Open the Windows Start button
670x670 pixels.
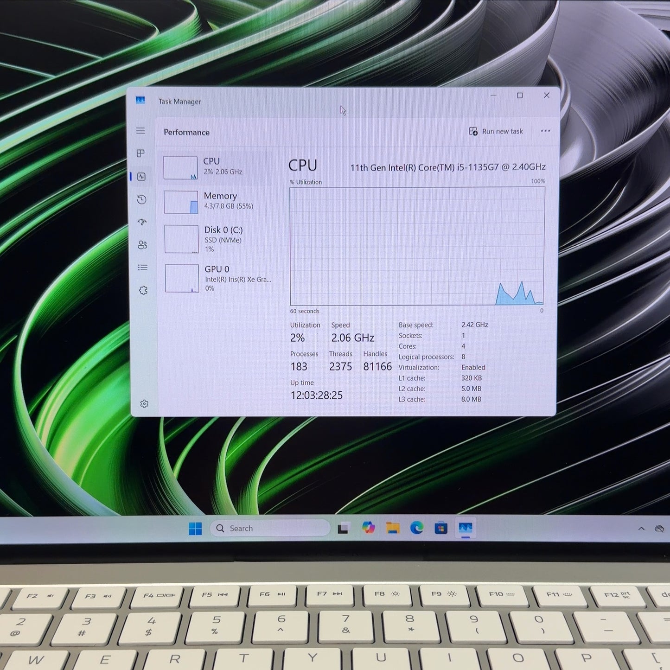tap(196, 528)
